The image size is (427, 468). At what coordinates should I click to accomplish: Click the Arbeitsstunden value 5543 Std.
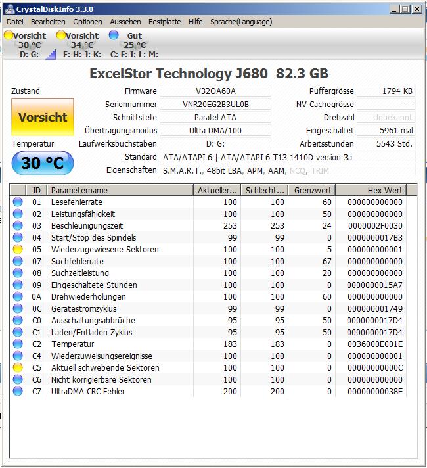[x=386, y=143]
